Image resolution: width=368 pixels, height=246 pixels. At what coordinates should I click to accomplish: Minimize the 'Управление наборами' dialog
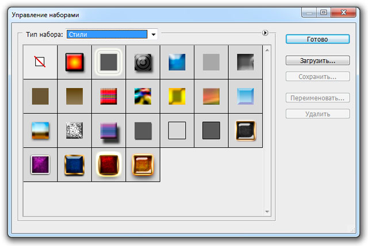pos(309,13)
